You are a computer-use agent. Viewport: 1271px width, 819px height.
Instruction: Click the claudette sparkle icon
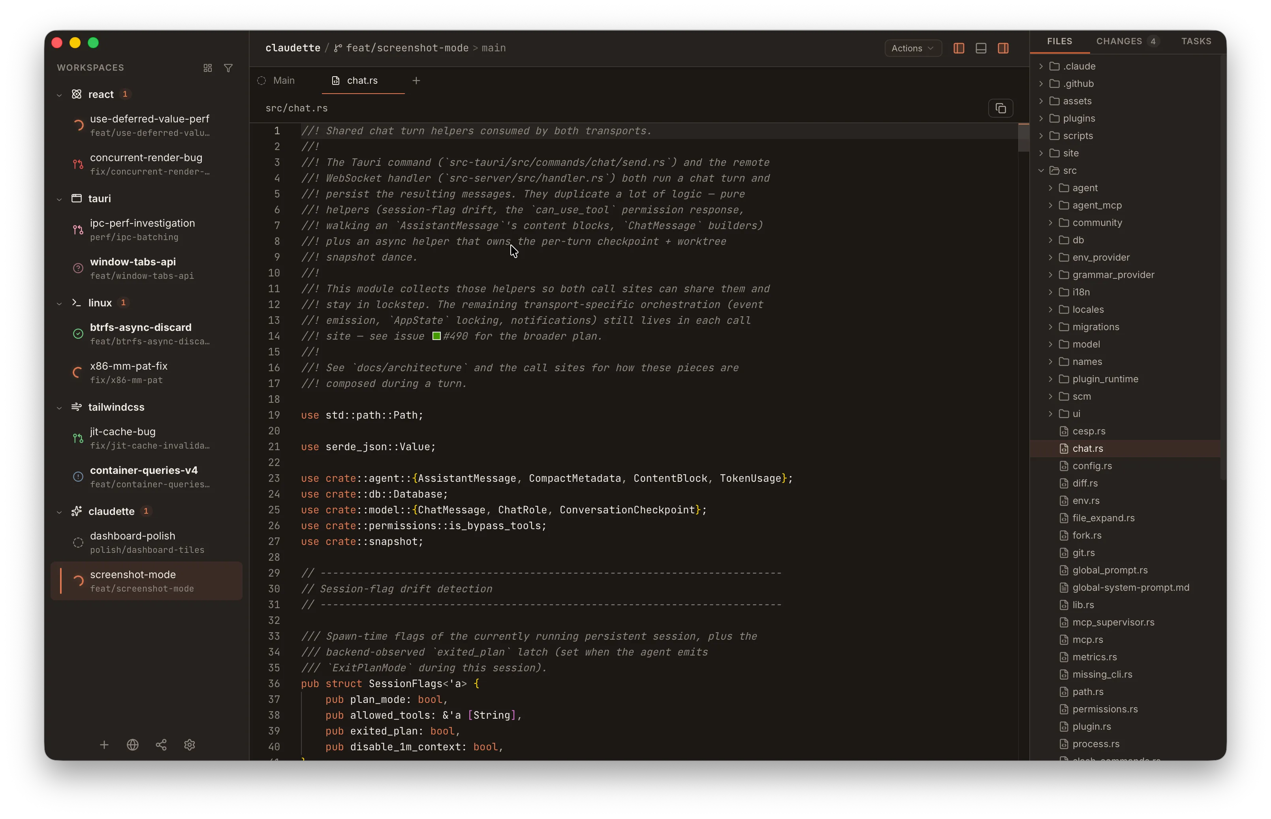pyautogui.click(x=77, y=511)
